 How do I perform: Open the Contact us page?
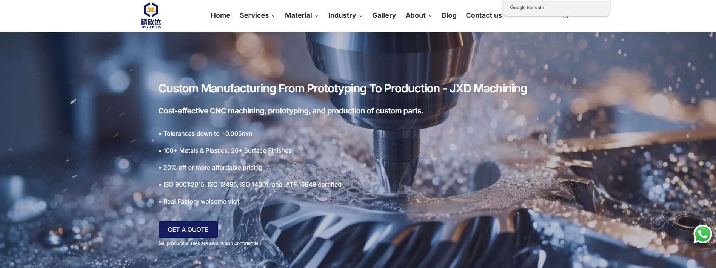483,15
